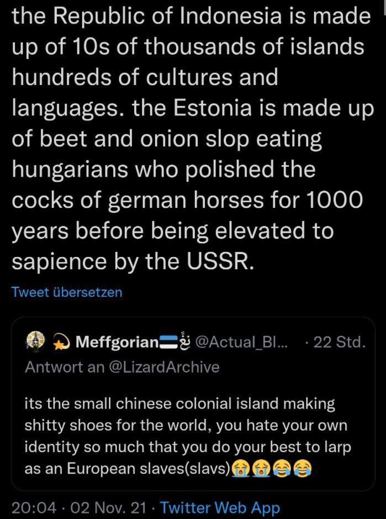Click the 20:04 time stamp

click(33, 508)
